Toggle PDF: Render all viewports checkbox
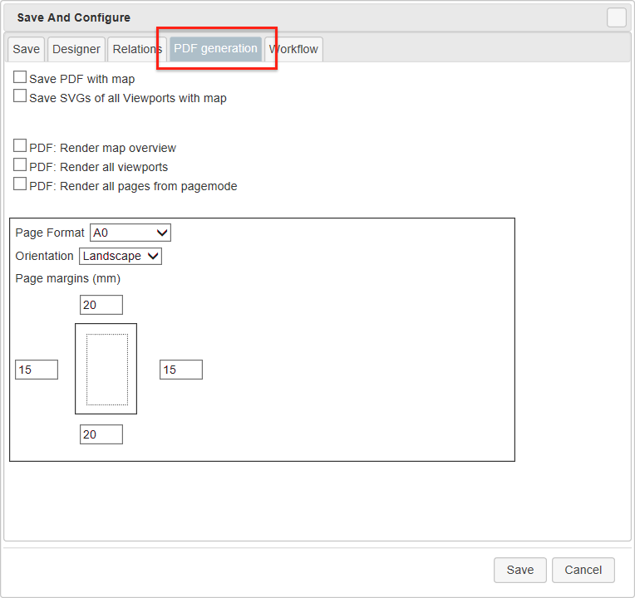 click(20, 165)
